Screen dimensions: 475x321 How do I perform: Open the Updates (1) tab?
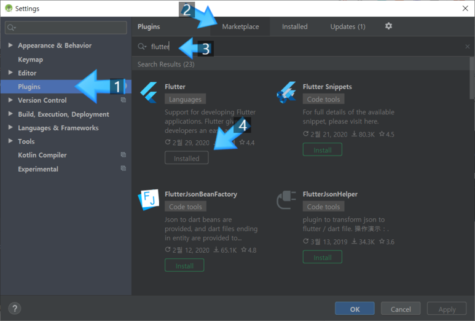(348, 26)
